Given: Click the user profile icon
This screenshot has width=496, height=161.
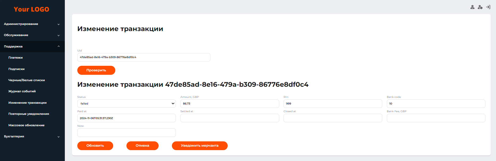Looking at the screenshot, I should [x=472, y=7].
